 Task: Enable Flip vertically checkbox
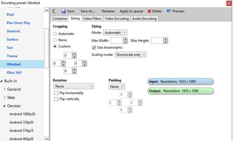click(x=56, y=99)
